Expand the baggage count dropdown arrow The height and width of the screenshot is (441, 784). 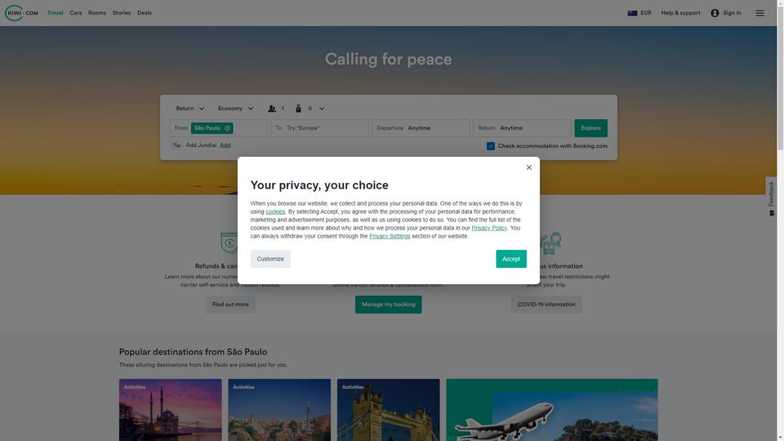click(x=322, y=109)
